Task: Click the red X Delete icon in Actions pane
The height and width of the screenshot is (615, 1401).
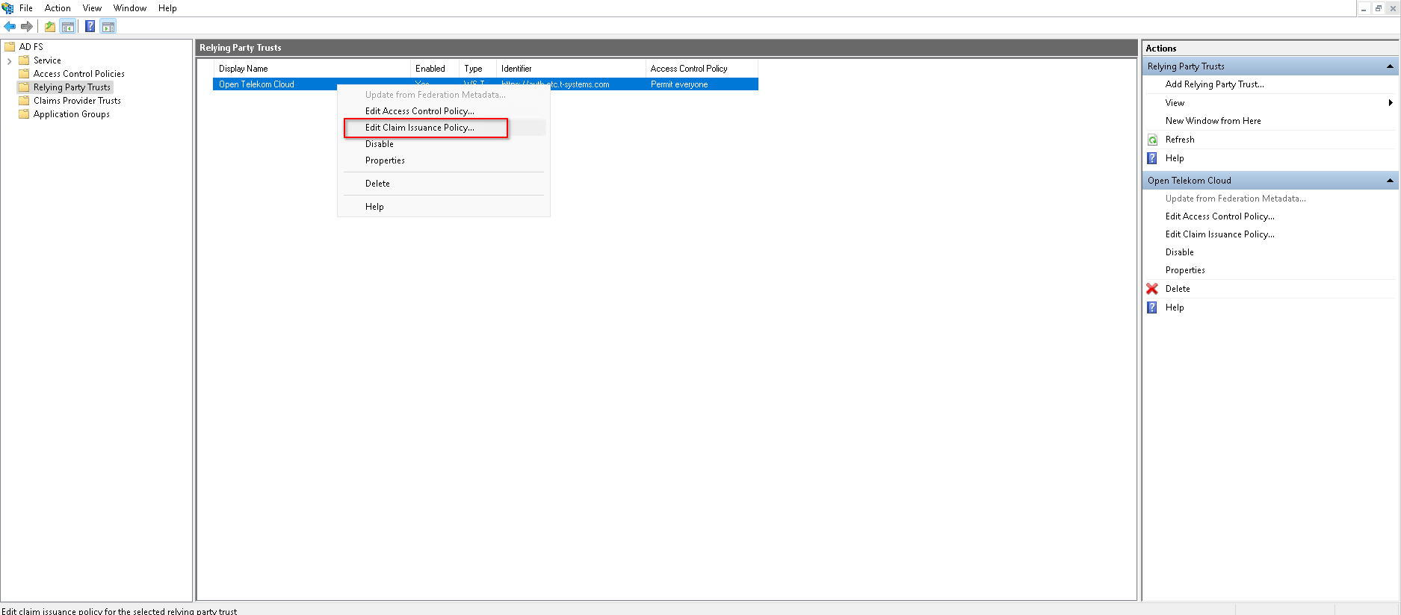Action: pos(1152,289)
